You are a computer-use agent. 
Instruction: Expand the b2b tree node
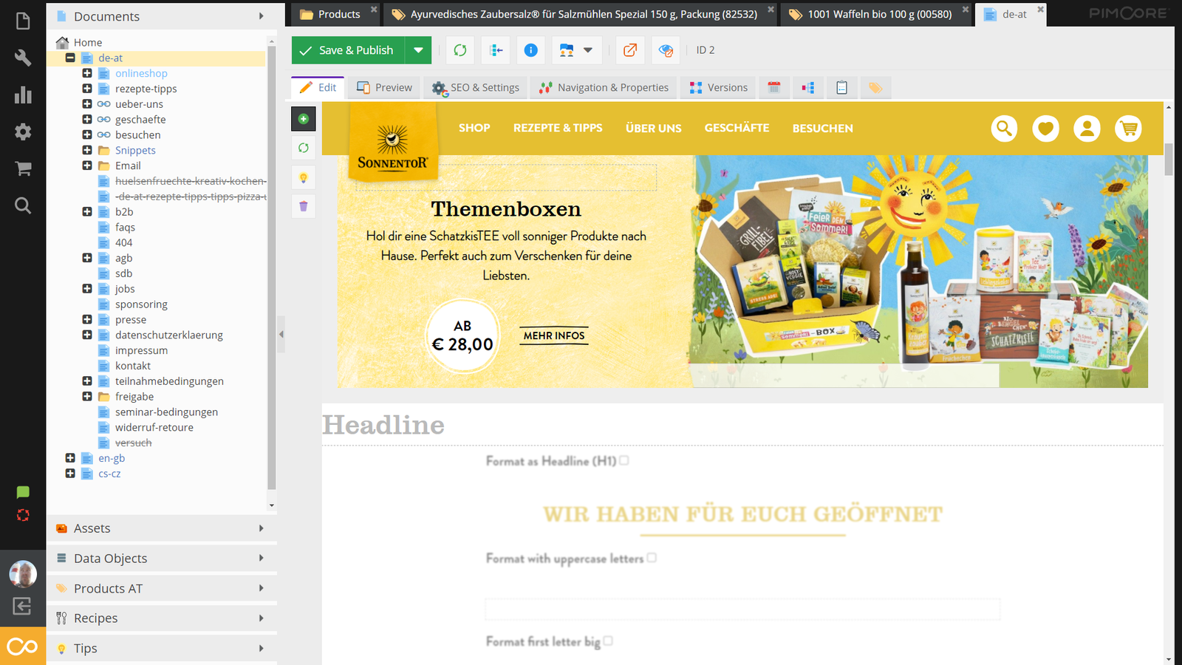coord(87,212)
